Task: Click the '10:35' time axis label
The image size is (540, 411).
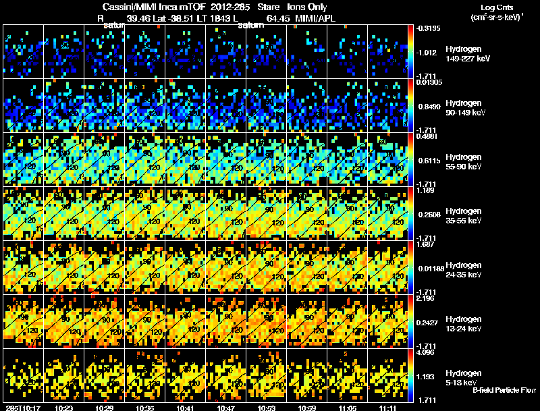Action: 144,408
